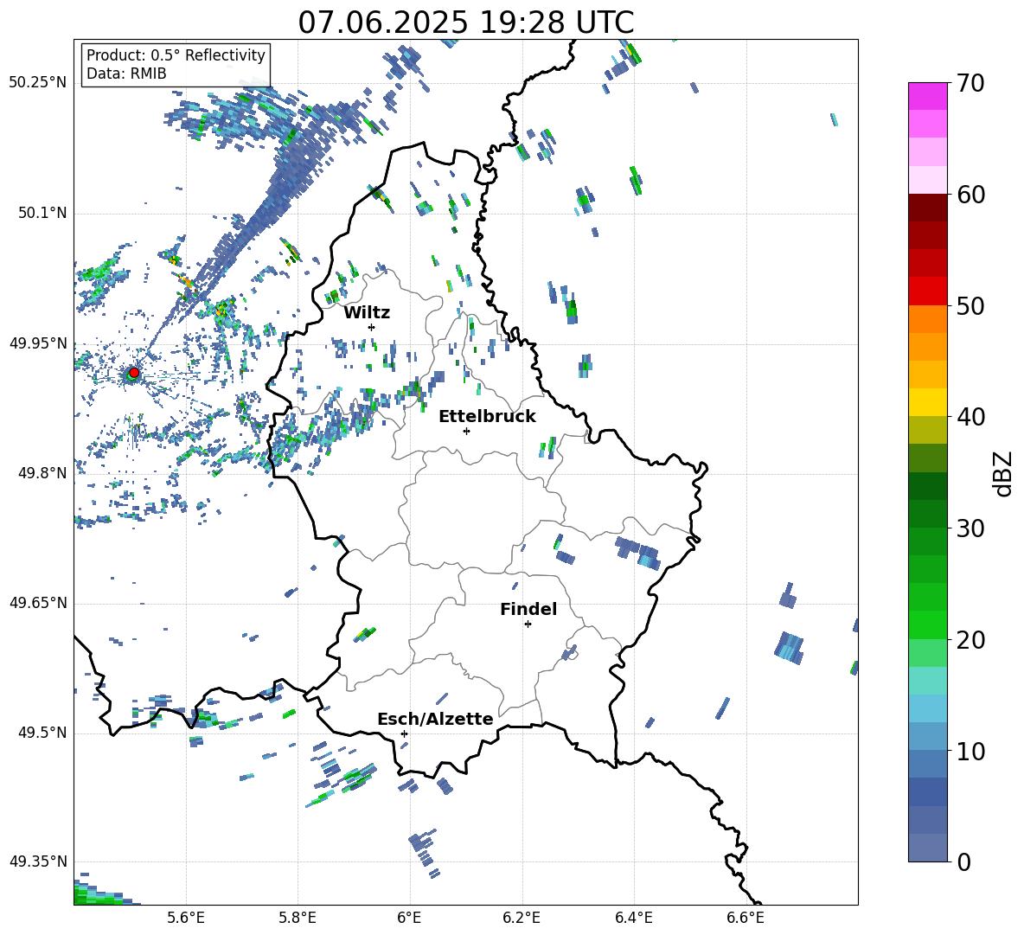The image size is (1024, 935).
Task: Click the Findel station cross marker
Action: pos(528,624)
